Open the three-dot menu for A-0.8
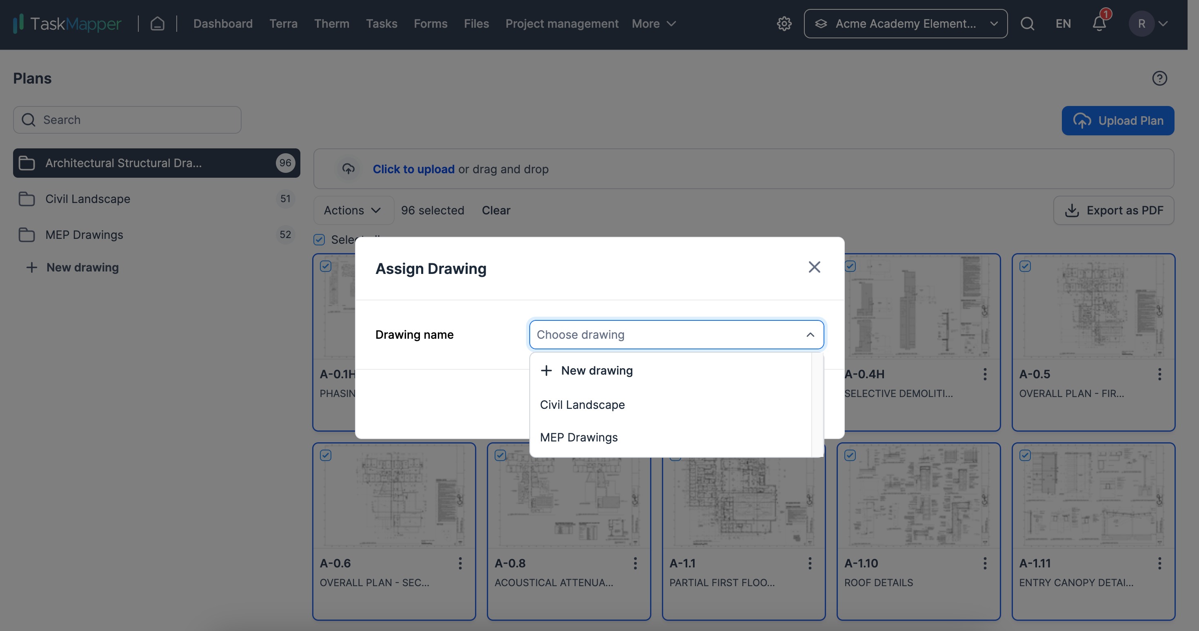 (635, 563)
